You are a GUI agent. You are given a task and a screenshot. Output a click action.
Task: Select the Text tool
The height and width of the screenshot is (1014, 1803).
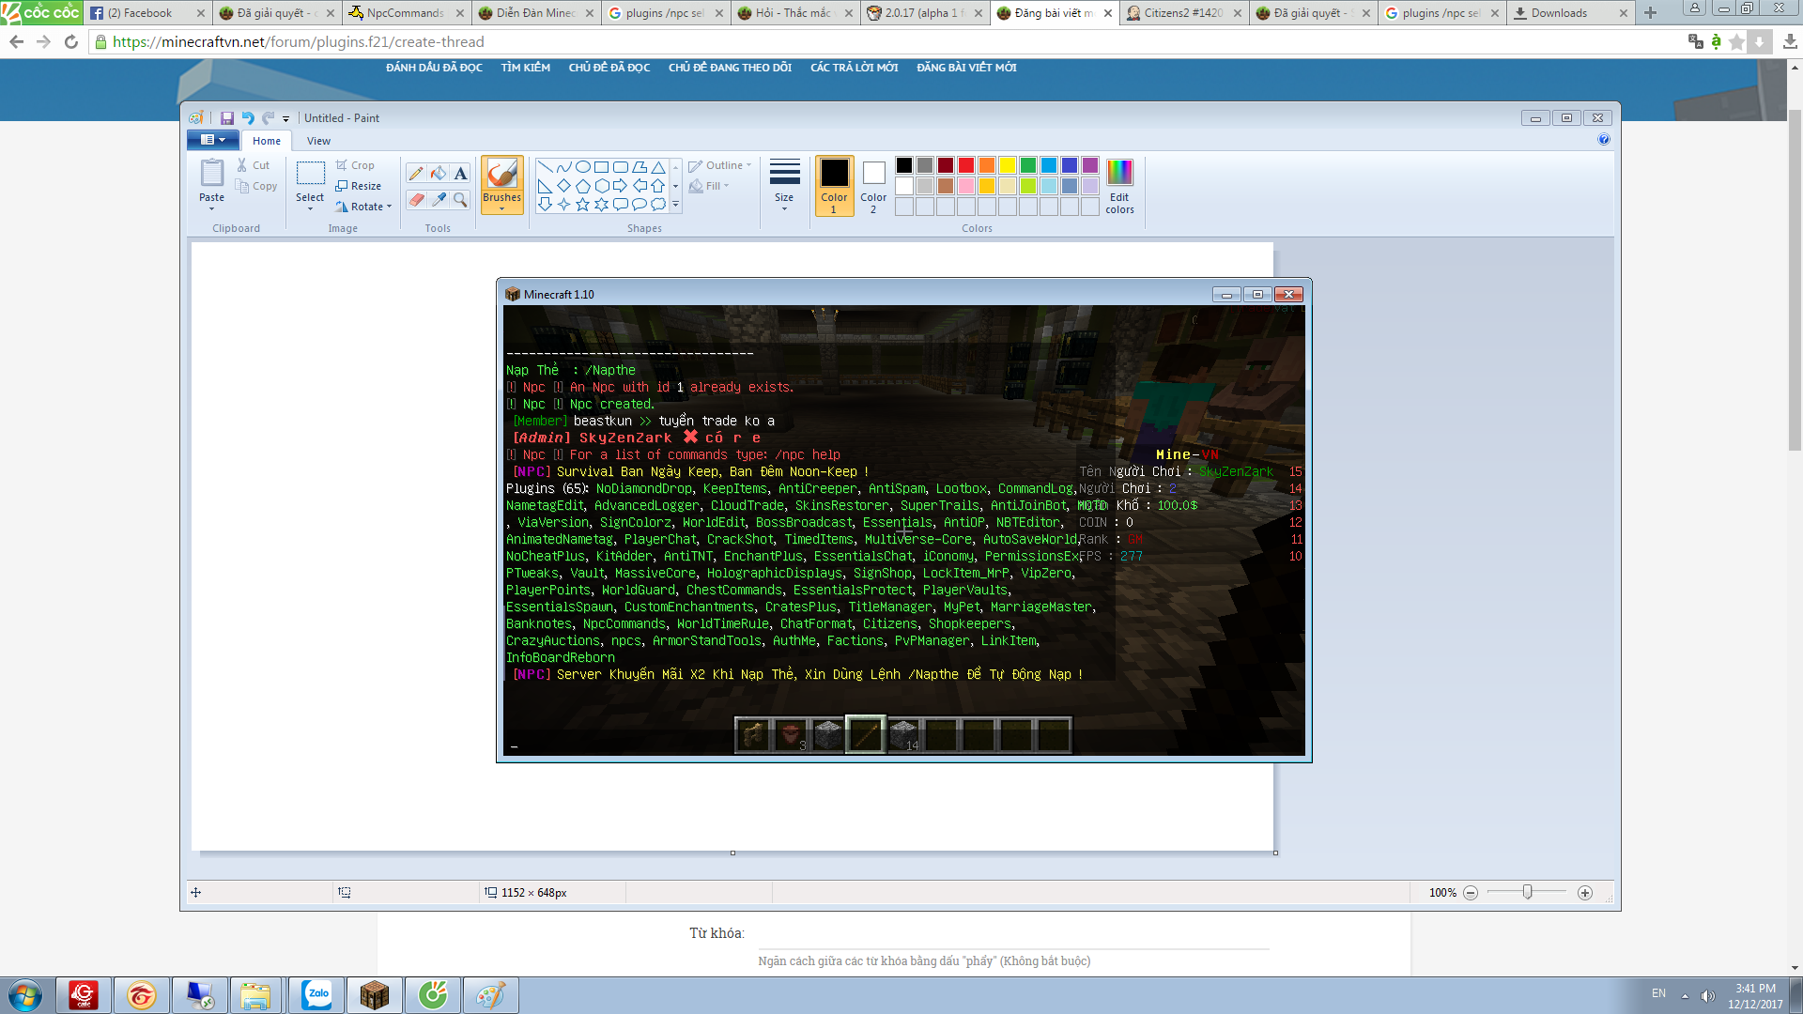460,173
